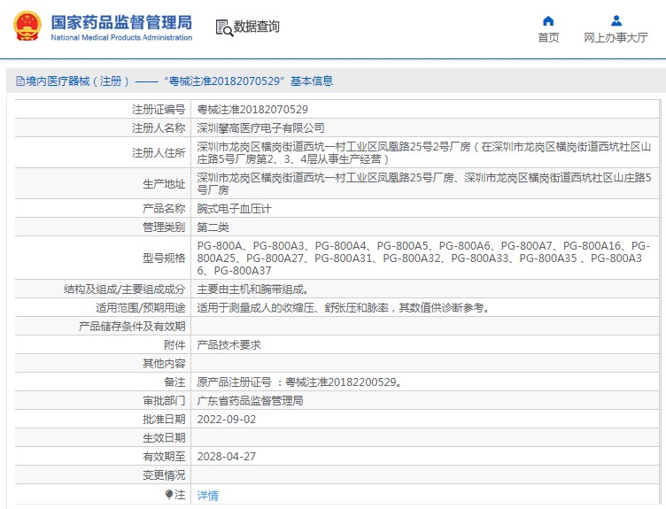Click the 生产地址 production address value
This screenshot has height=509, width=666.
click(x=424, y=183)
